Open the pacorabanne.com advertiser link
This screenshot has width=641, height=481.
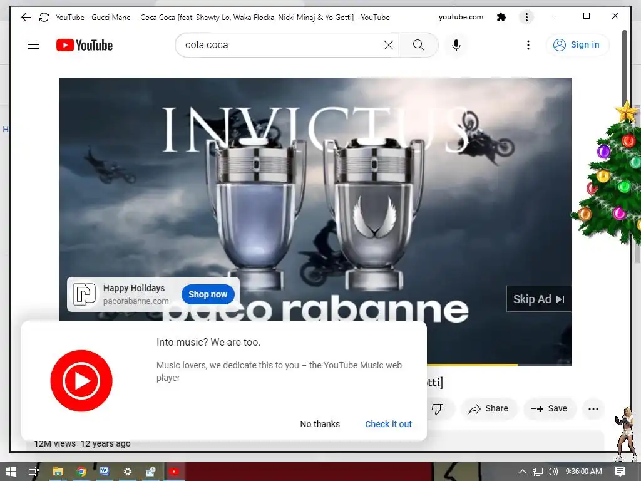point(136,301)
